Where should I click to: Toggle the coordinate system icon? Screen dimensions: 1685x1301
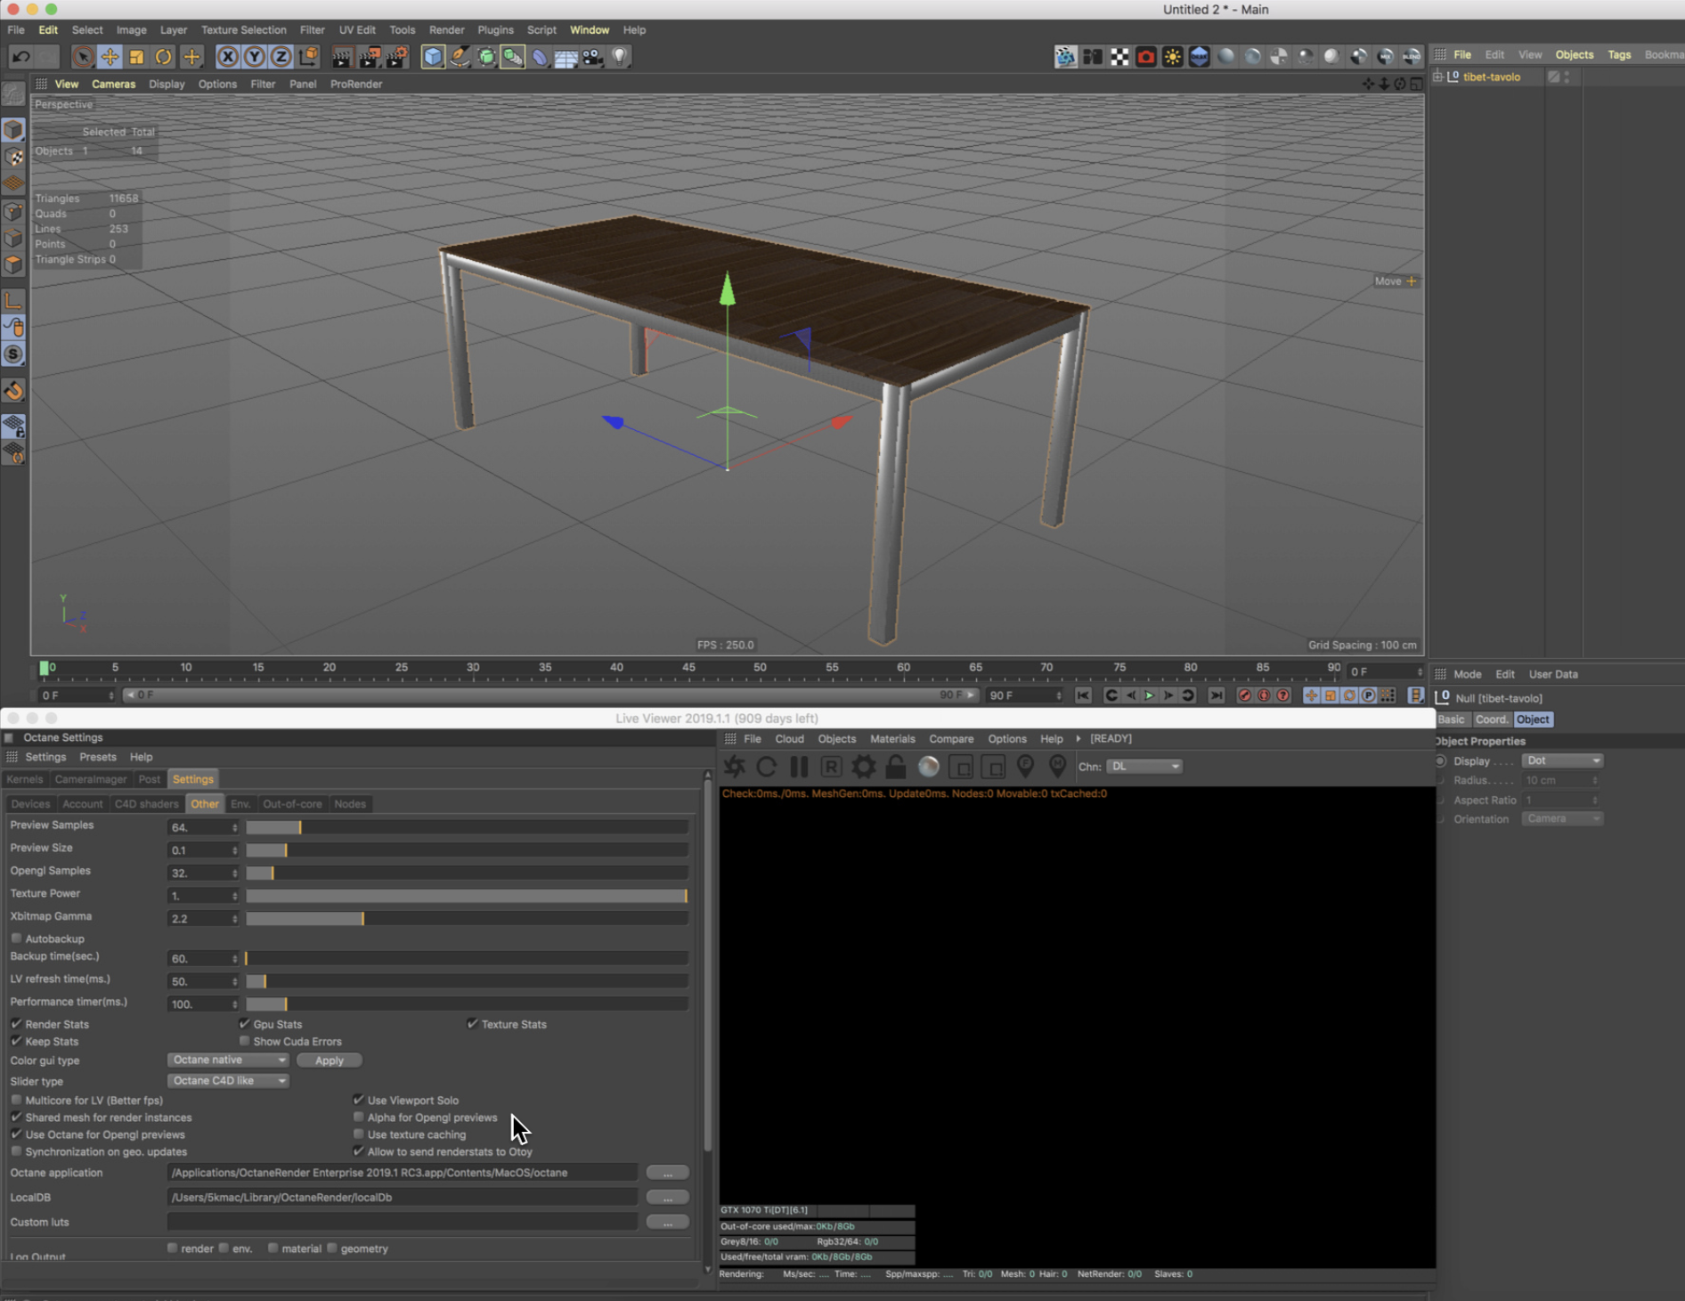pyautogui.click(x=308, y=57)
